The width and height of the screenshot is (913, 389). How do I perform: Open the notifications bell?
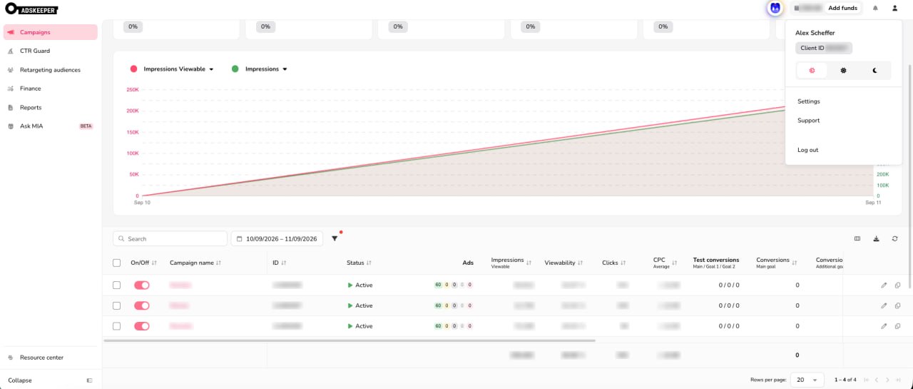pyautogui.click(x=875, y=9)
